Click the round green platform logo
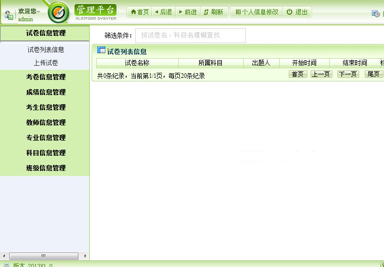384x267 pixels. pyautogui.click(x=59, y=13)
